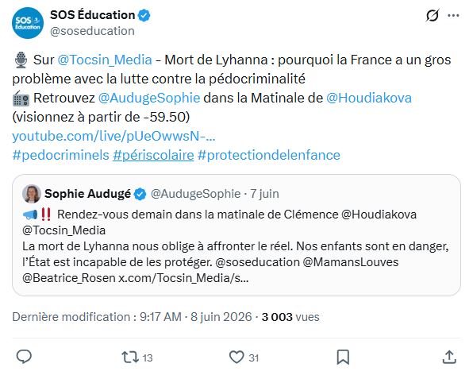Open the three-dot more options menu
Viewport: 473px width, 375px height.
coord(453,15)
